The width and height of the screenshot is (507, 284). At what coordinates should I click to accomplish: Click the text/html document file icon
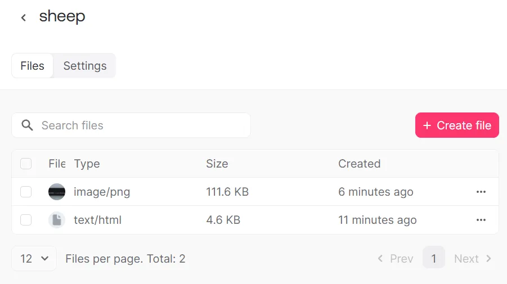57,220
